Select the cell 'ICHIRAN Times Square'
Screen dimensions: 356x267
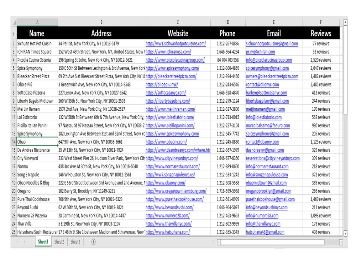[x=37, y=52]
